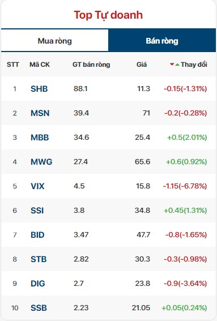Switch to the Mua ròng tab

55,41
